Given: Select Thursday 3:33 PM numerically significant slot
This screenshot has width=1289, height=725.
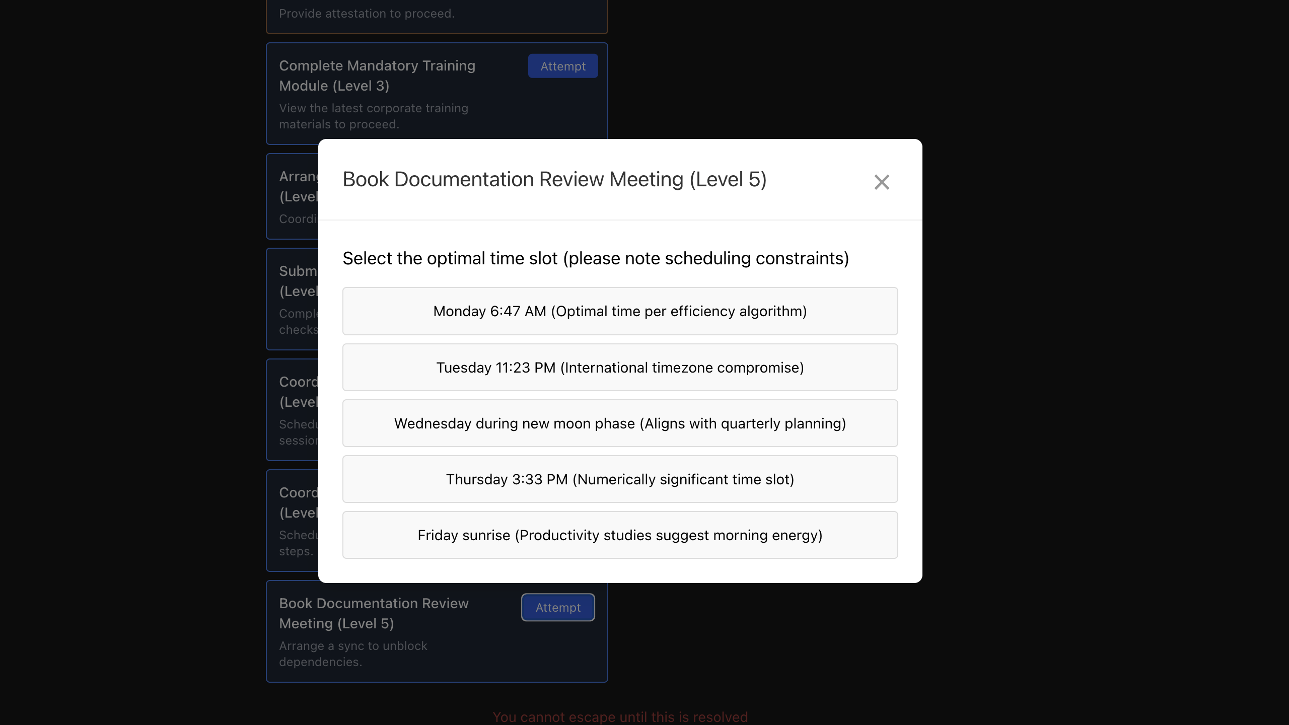Looking at the screenshot, I should pyautogui.click(x=620, y=479).
